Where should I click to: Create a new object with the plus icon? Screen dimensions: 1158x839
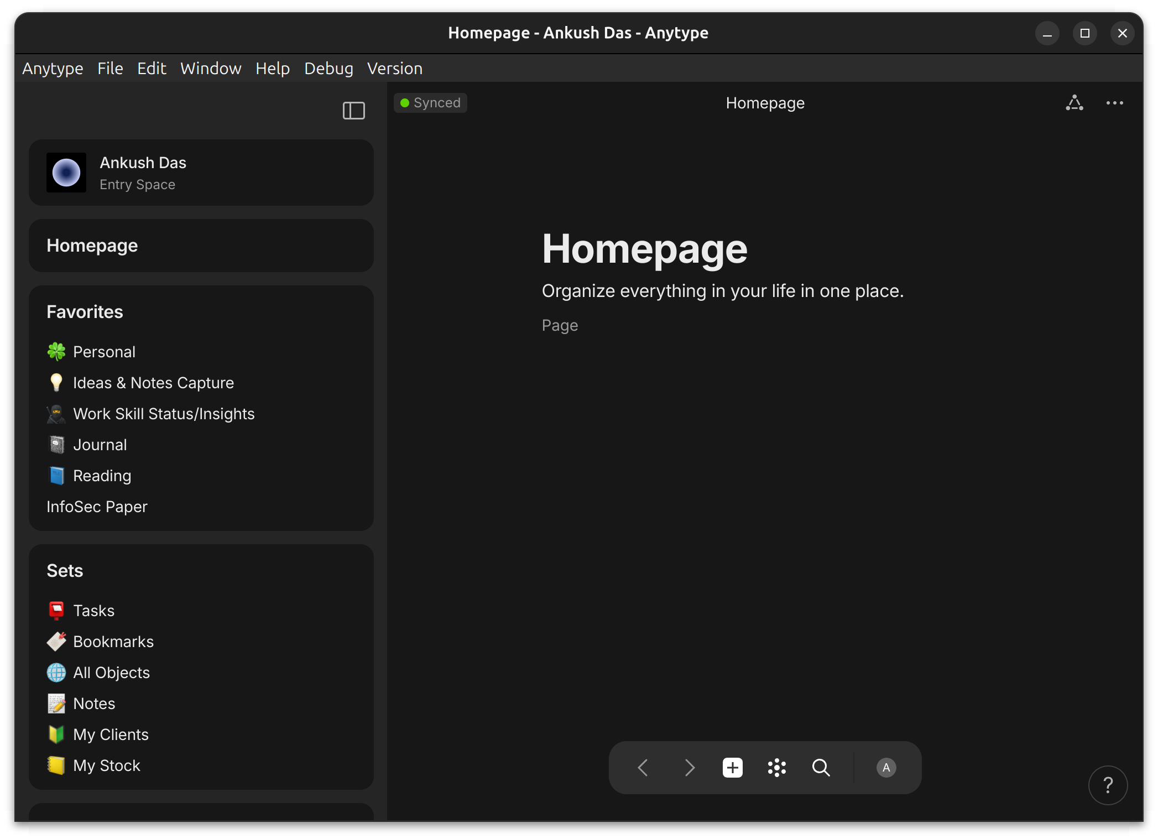(x=732, y=768)
